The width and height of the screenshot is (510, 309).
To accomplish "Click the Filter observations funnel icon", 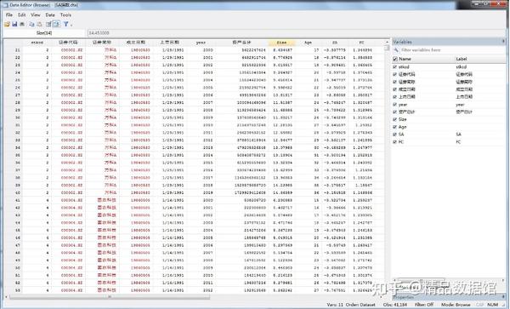I will point(65,24).
